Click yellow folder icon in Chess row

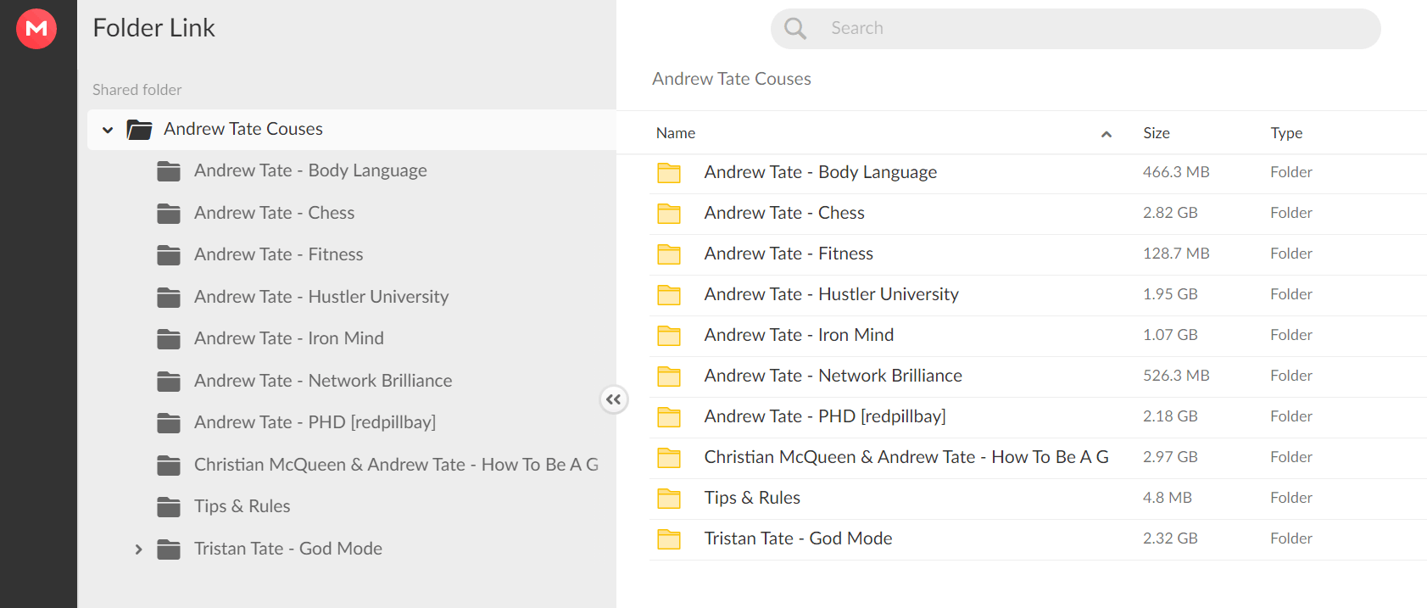coord(669,214)
